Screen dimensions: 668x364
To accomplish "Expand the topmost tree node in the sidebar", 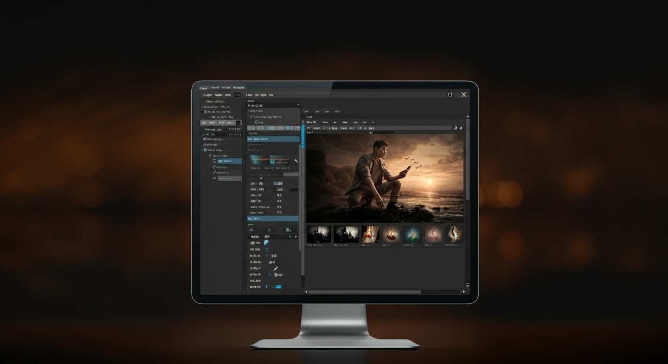I will coord(202,107).
